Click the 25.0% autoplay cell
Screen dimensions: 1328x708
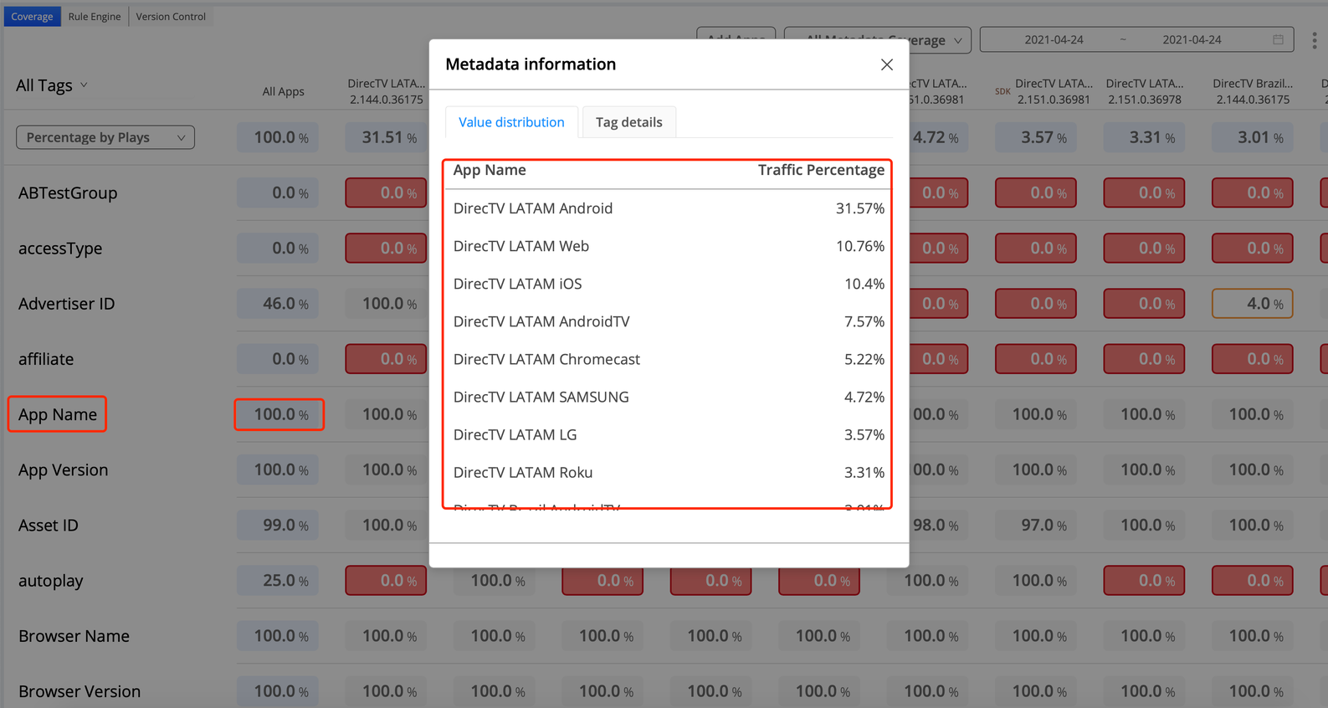tap(278, 581)
